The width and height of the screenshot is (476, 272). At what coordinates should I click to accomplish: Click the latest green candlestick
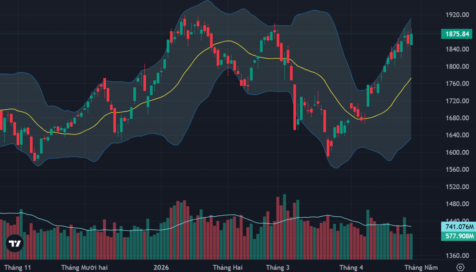coord(411,39)
